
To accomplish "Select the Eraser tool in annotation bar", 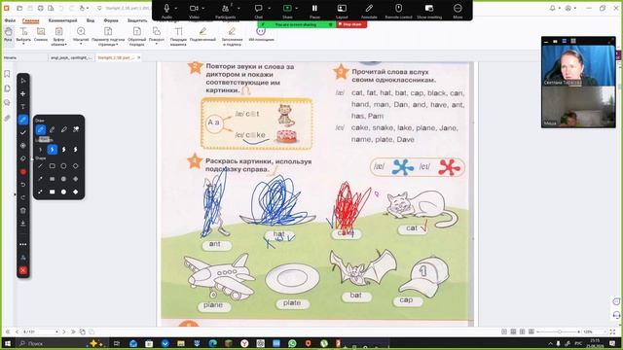I will 23,158.
